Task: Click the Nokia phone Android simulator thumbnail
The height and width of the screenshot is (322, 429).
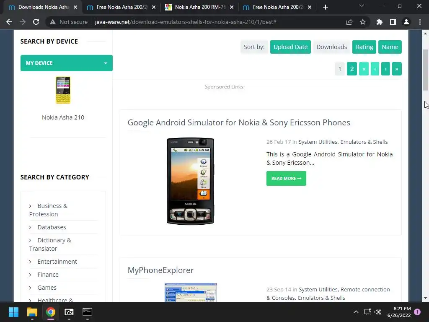Action: [x=191, y=181]
